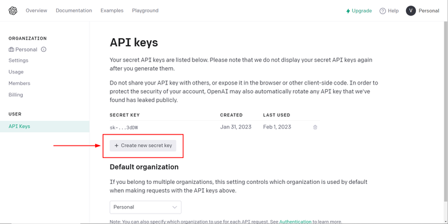Screen dimensions: 448x224
Task: Create new secret key button
Action: coord(143,146)
